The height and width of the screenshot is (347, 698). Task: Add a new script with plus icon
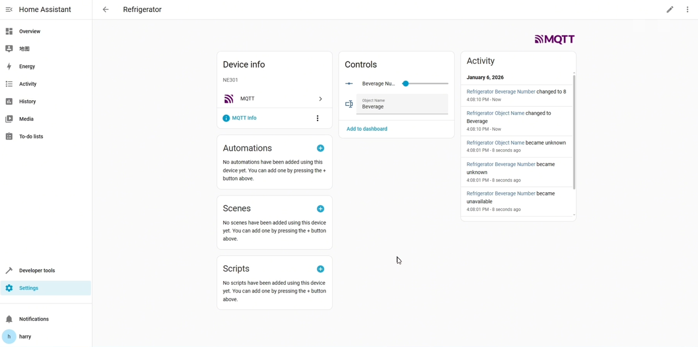(x=320, y=269)
